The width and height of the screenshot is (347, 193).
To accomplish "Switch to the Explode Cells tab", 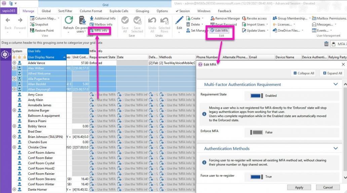I will click(x=119, y=11).
